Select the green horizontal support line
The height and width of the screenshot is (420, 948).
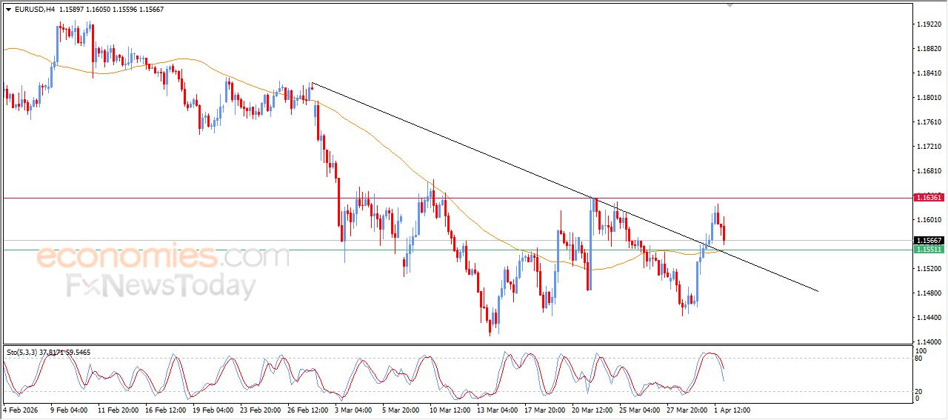(222, 250)
